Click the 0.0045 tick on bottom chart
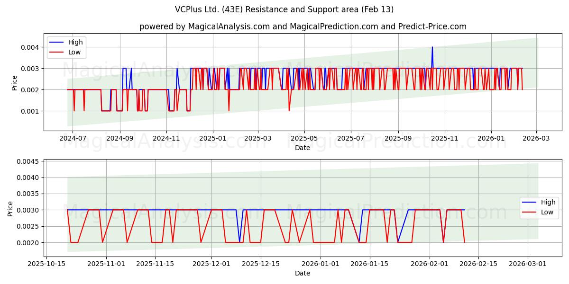The width and height of the screenshot is (569, 284). [x=28, y=162]
